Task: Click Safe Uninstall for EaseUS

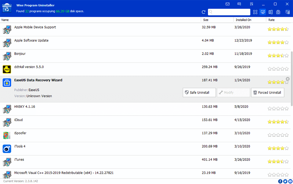Action: click(199, 92)
